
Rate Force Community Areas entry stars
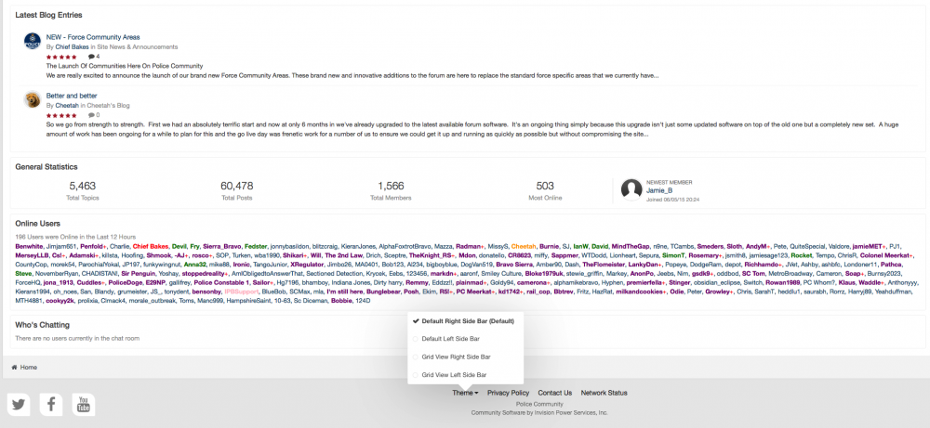(61, 57)
